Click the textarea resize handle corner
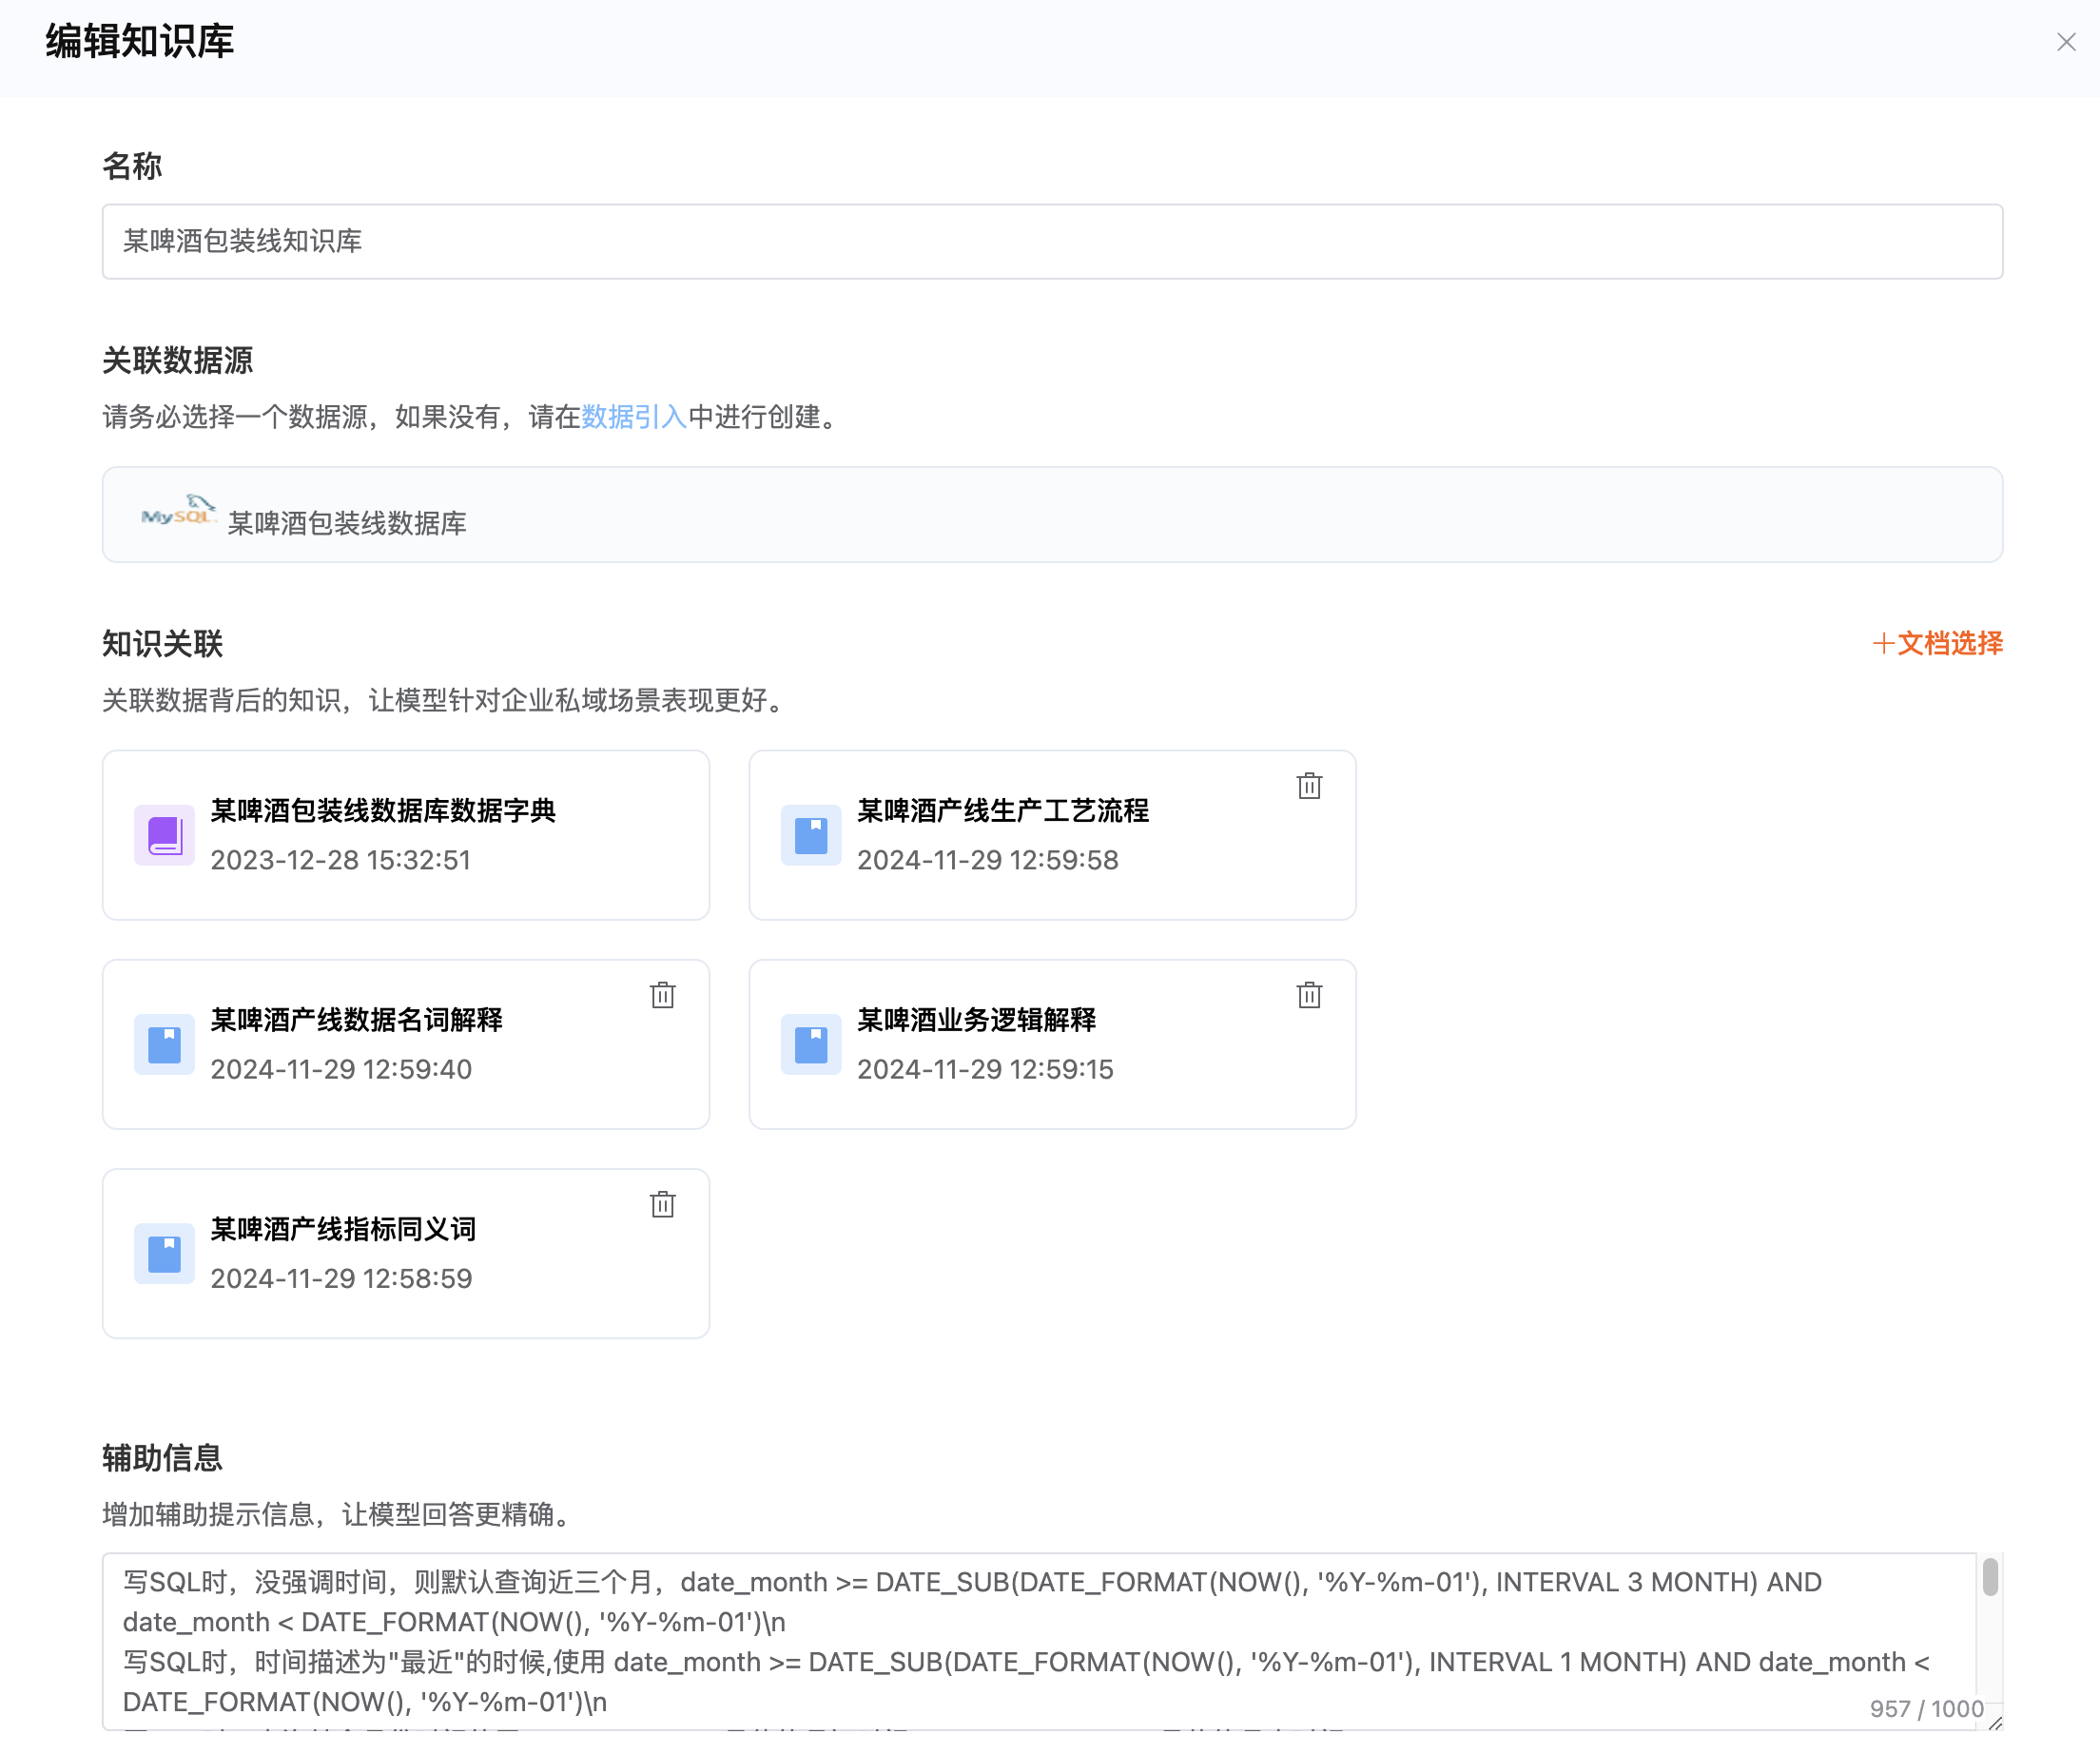Screen dimensions: 2100x1754 pos(1995,1722)
